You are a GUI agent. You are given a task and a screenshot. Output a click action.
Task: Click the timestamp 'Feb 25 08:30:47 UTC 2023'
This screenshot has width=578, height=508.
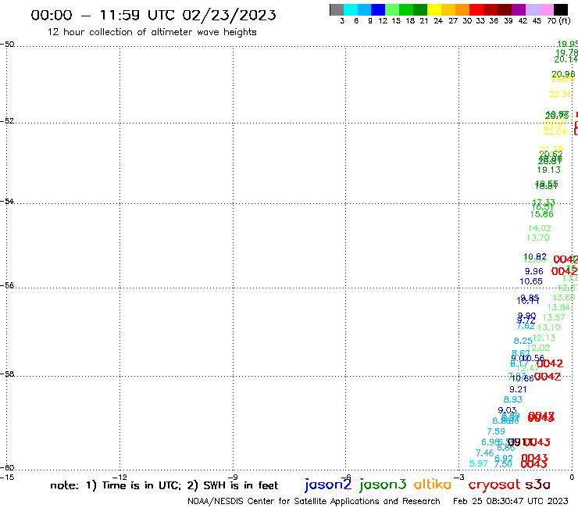pyautogui.click(x=510, y=501)
